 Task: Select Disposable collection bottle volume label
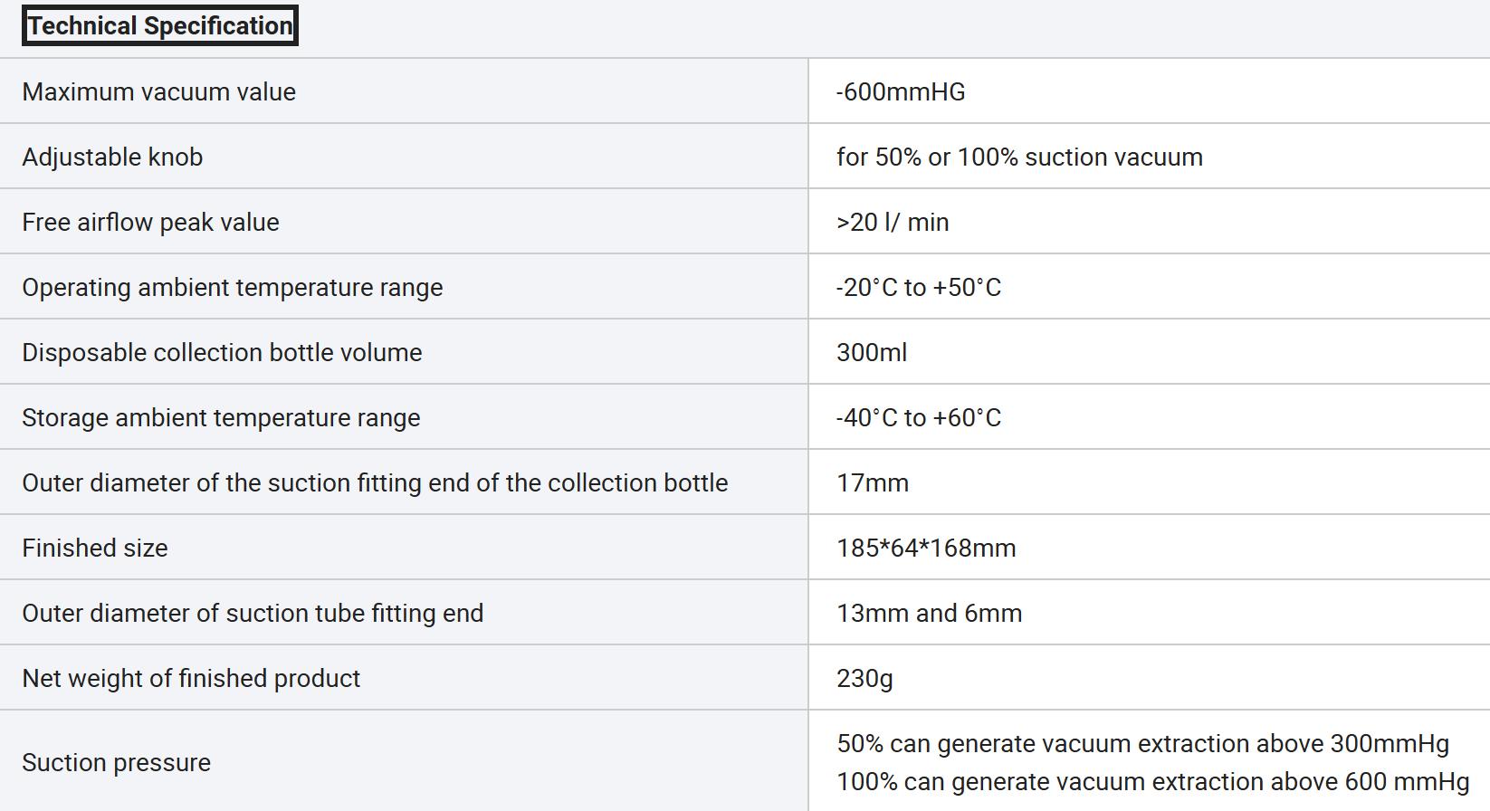tap(222, 352)
